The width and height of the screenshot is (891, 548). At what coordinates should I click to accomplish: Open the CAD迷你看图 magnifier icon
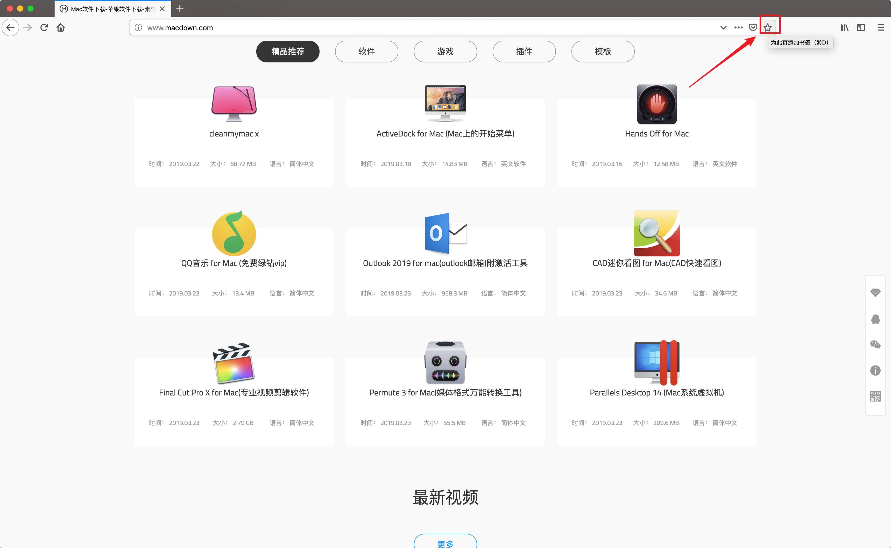[657, 233]
